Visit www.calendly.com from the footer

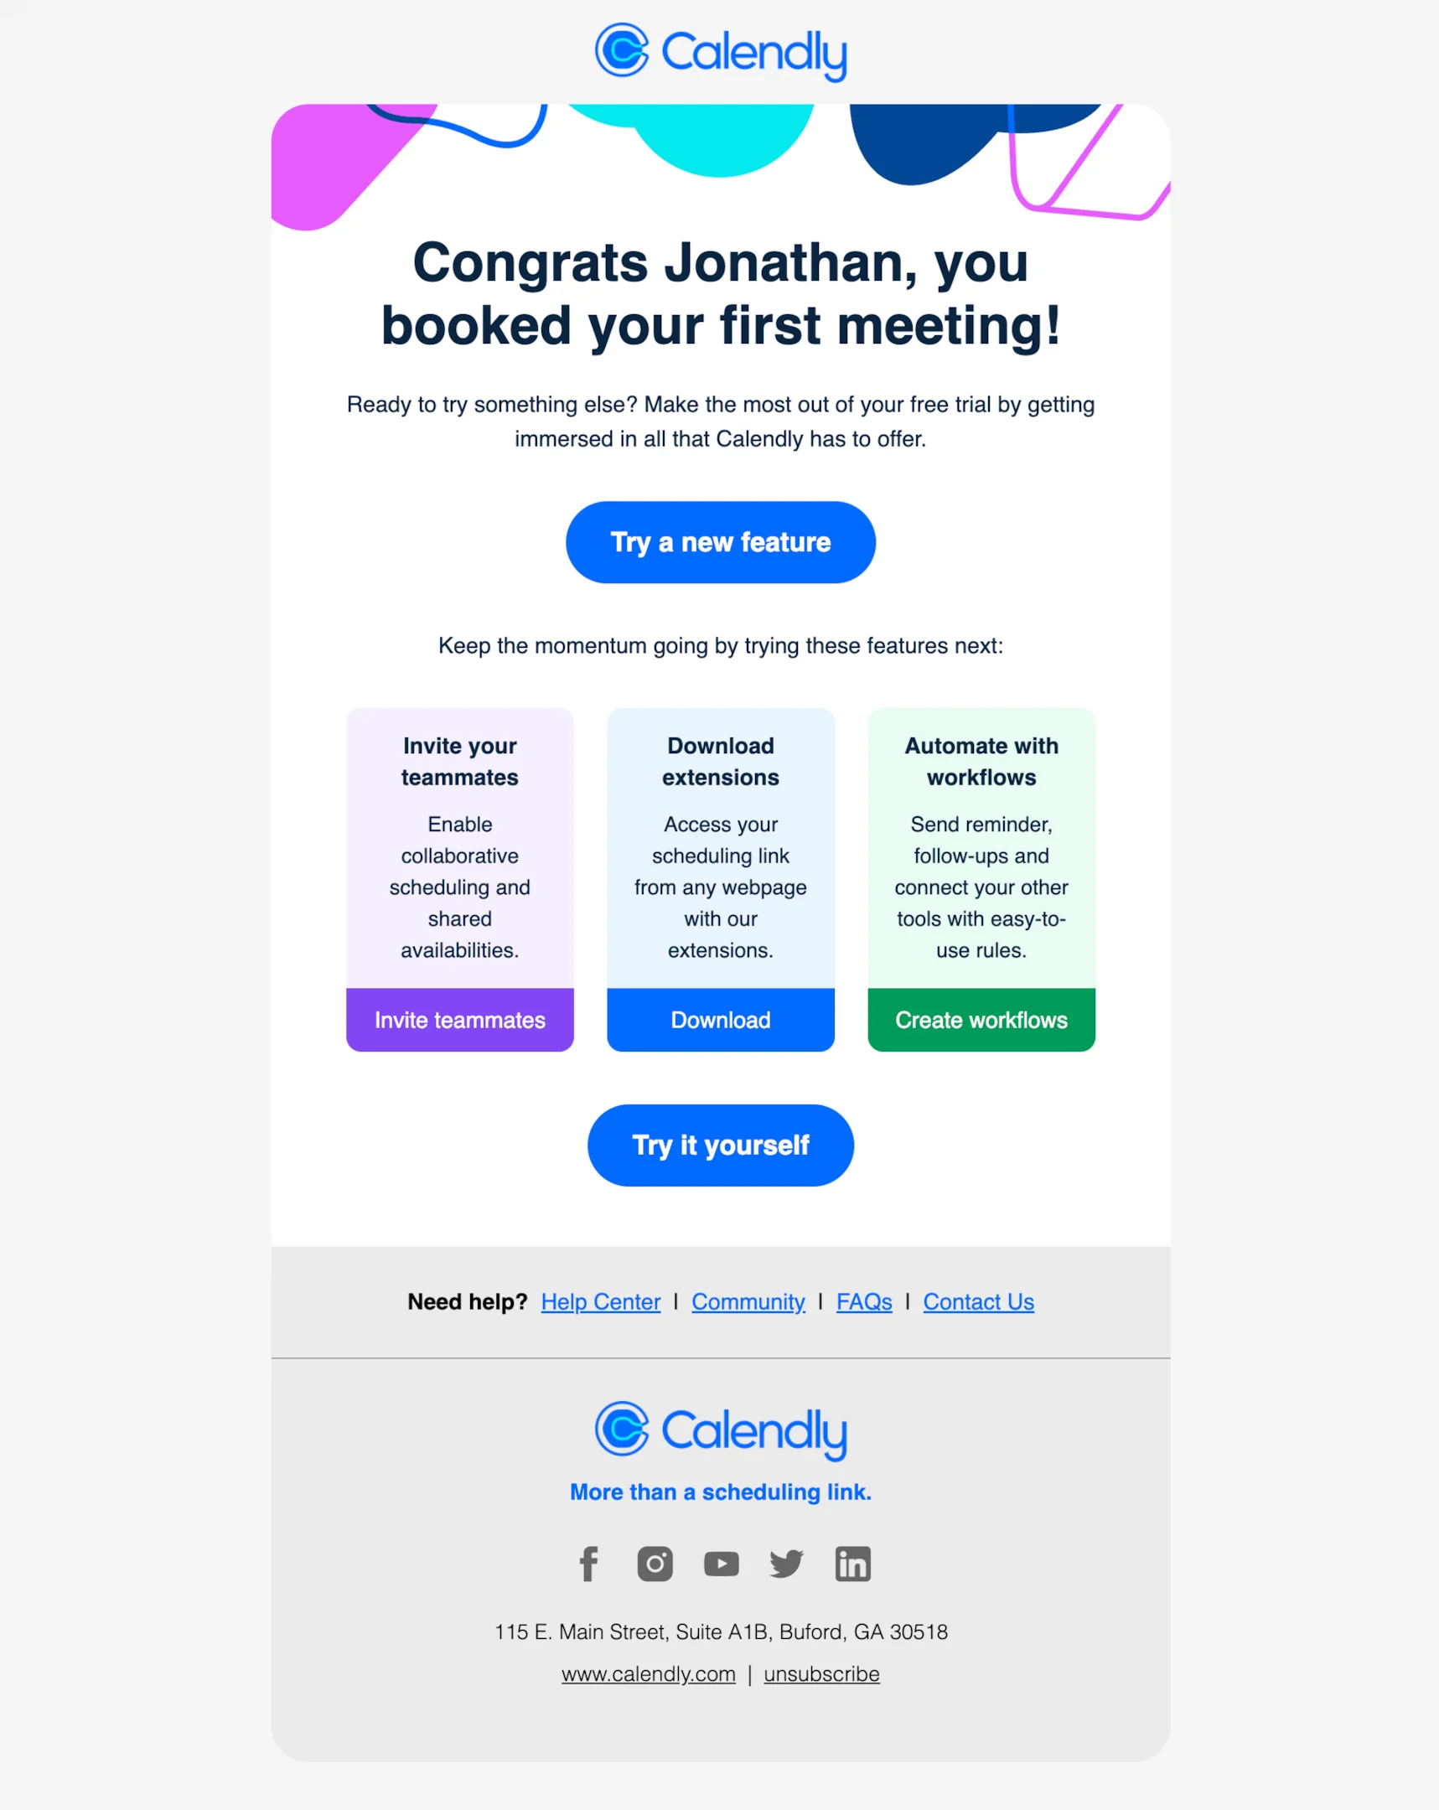click(x=648, y=1674)
